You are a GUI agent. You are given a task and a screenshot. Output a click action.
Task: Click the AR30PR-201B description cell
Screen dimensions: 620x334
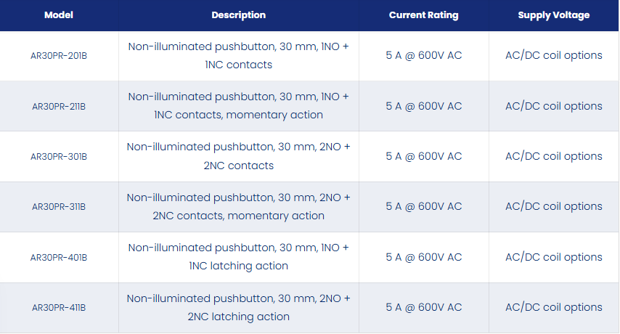[x=238, y=56]
